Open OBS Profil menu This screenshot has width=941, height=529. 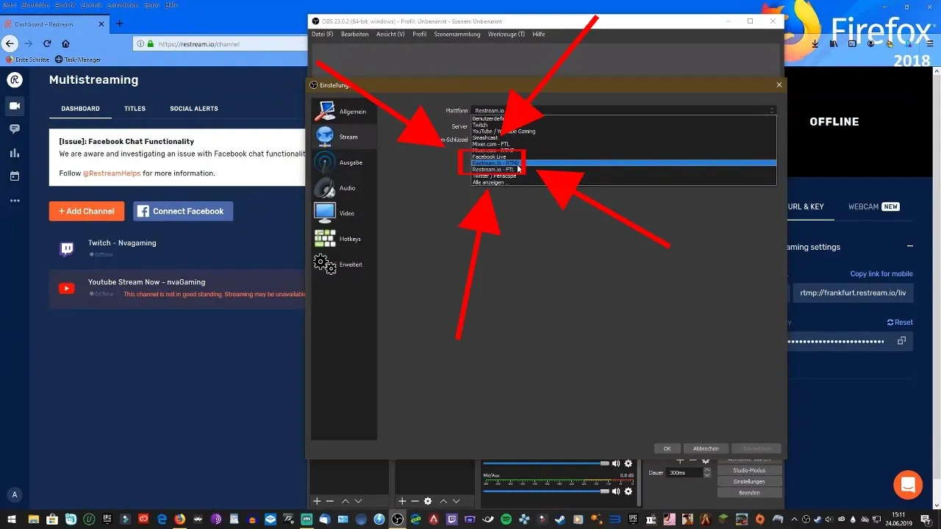[x=419, y=35]
